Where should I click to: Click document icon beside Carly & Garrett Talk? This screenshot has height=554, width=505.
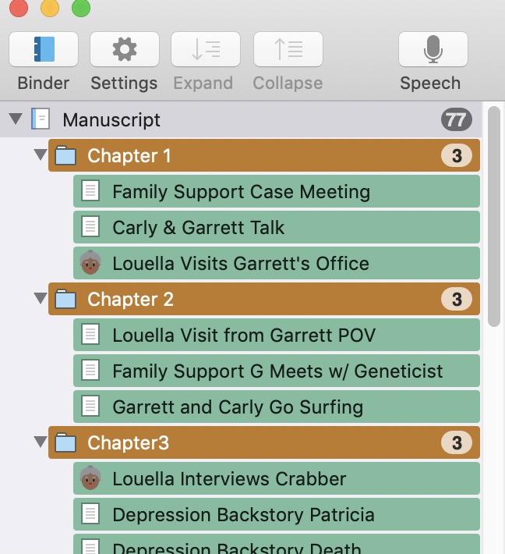click(90, 227)
